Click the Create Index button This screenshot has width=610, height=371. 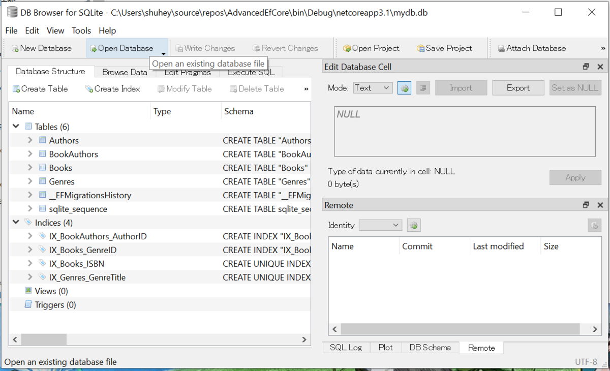[x=113, y=88]
